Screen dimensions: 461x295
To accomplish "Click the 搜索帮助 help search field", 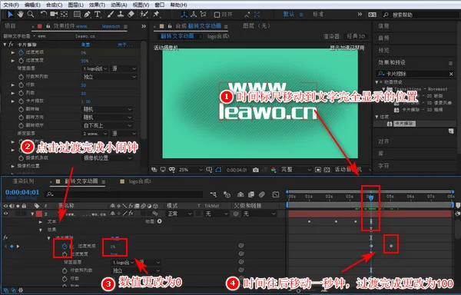I will click(420, 15).
